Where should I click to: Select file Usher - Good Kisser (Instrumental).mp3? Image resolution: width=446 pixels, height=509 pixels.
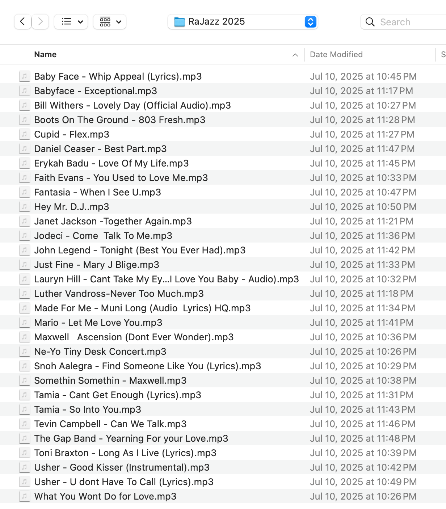[122, 467]
